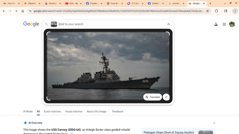Select the All results tab
The height and width of the screenshot is (134, 239).
click(38, 112)
